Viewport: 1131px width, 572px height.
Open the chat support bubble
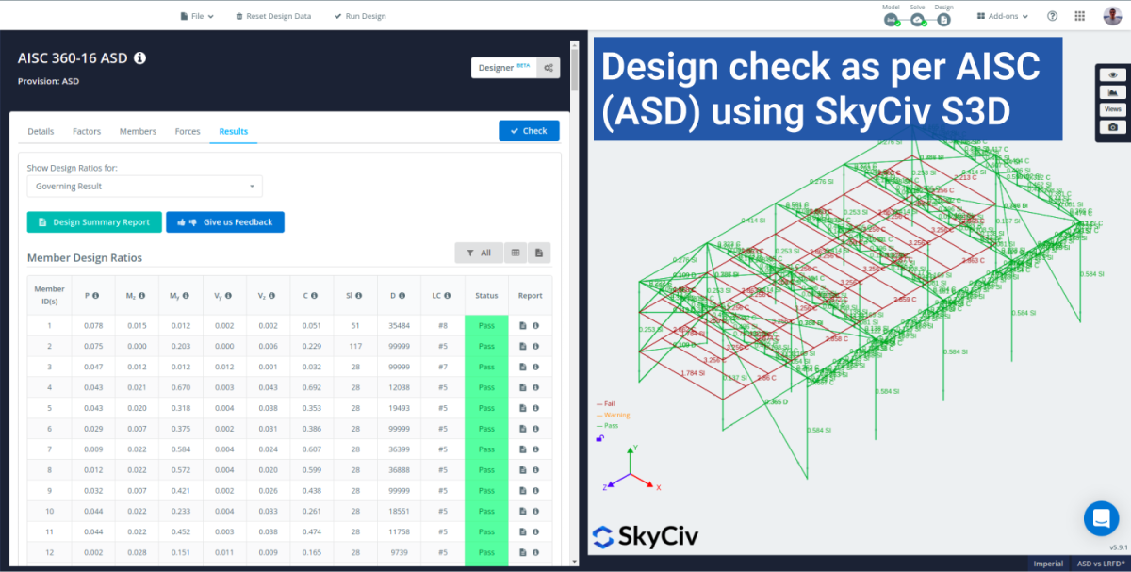[1100, 518]
